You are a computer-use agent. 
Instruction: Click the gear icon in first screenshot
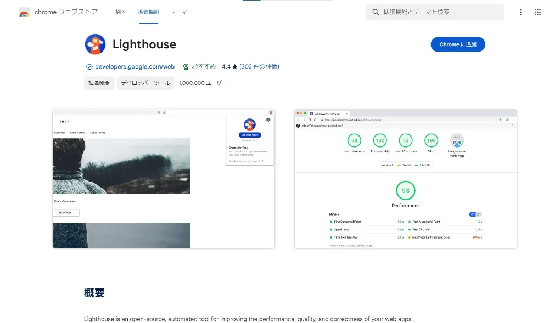(268, 120)
